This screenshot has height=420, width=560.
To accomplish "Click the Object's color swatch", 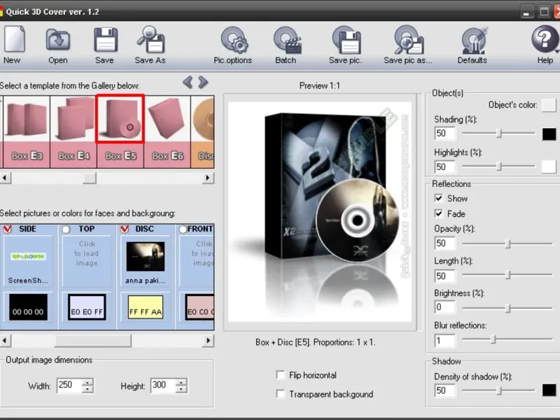I will coord(549,105).
